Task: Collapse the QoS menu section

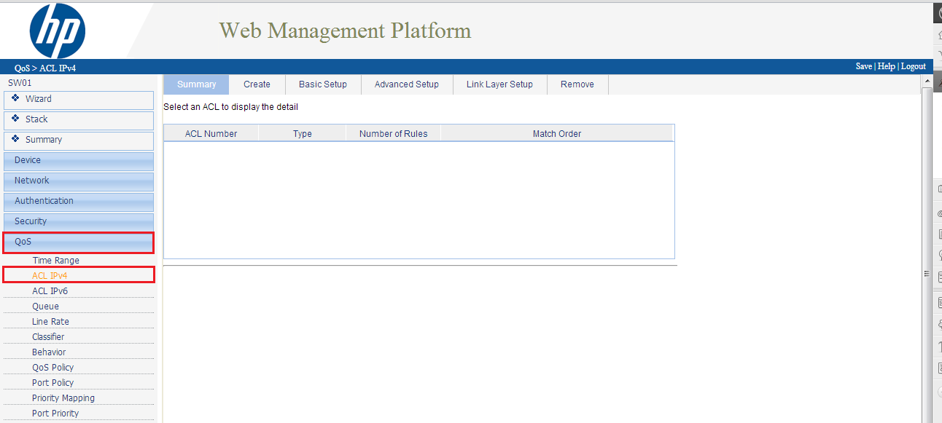Action: click(79, 242)
